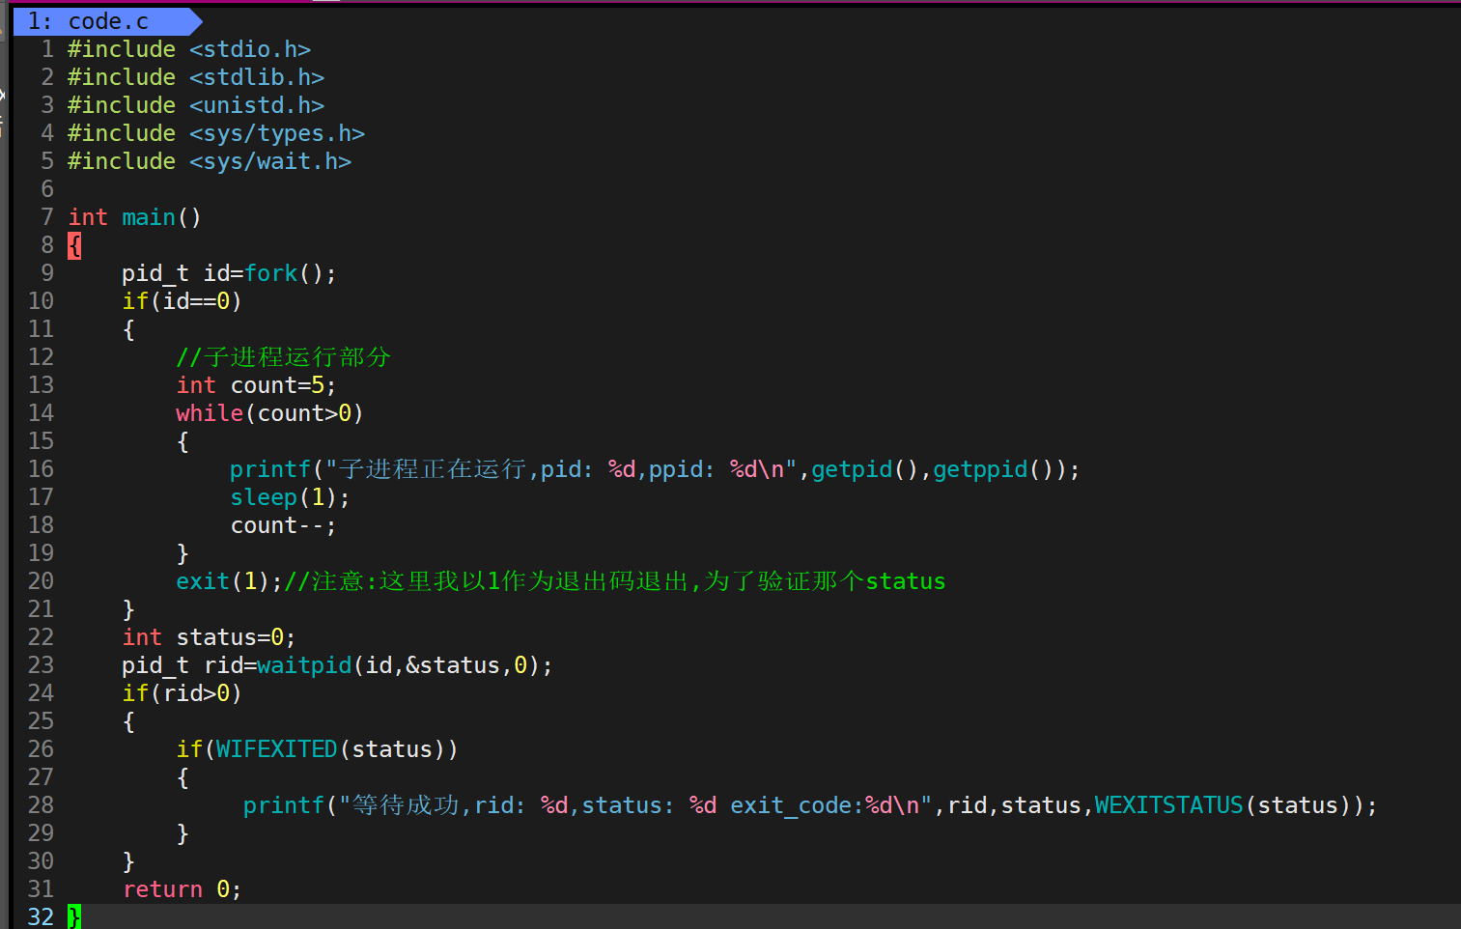1461x929 pixels.
Task: Click the <sys/types.h> header name
Action: point(277,133)
